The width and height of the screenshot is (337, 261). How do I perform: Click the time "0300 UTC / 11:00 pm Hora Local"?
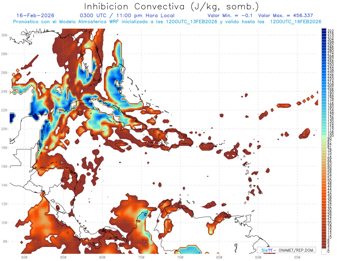[127, 16]
